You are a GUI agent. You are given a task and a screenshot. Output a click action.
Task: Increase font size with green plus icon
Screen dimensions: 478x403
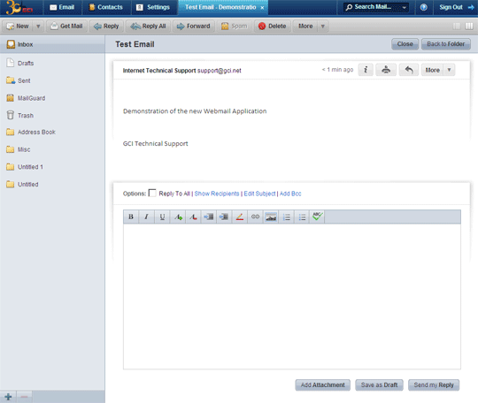click(178, 217)
